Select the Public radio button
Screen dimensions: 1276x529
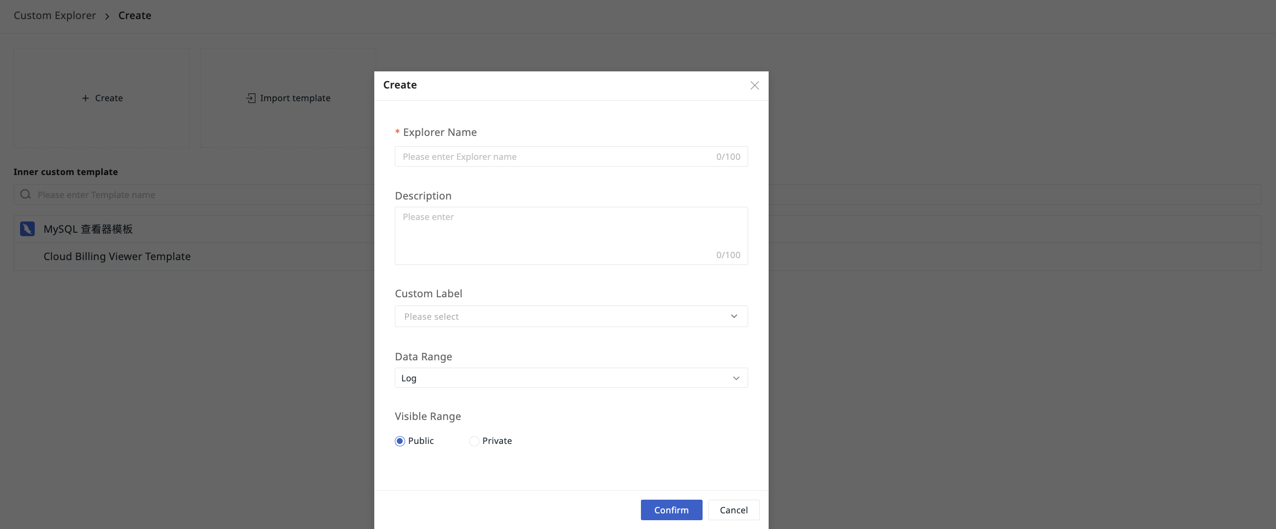(x=400, y=441)
